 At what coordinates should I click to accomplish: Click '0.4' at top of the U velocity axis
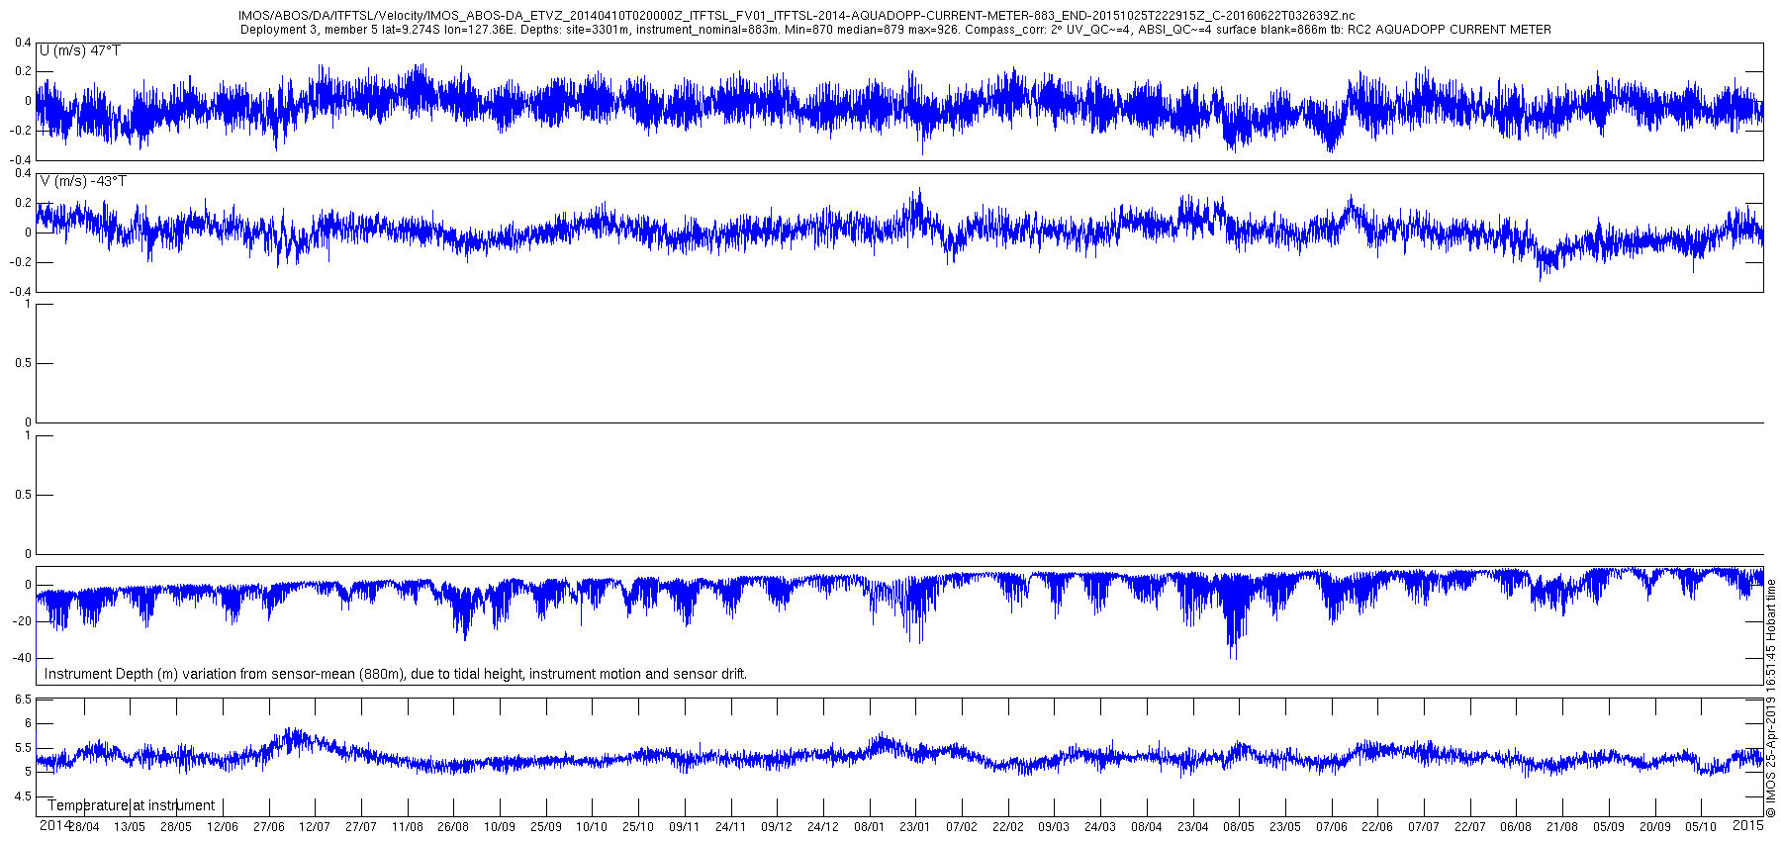pos(24,43)
